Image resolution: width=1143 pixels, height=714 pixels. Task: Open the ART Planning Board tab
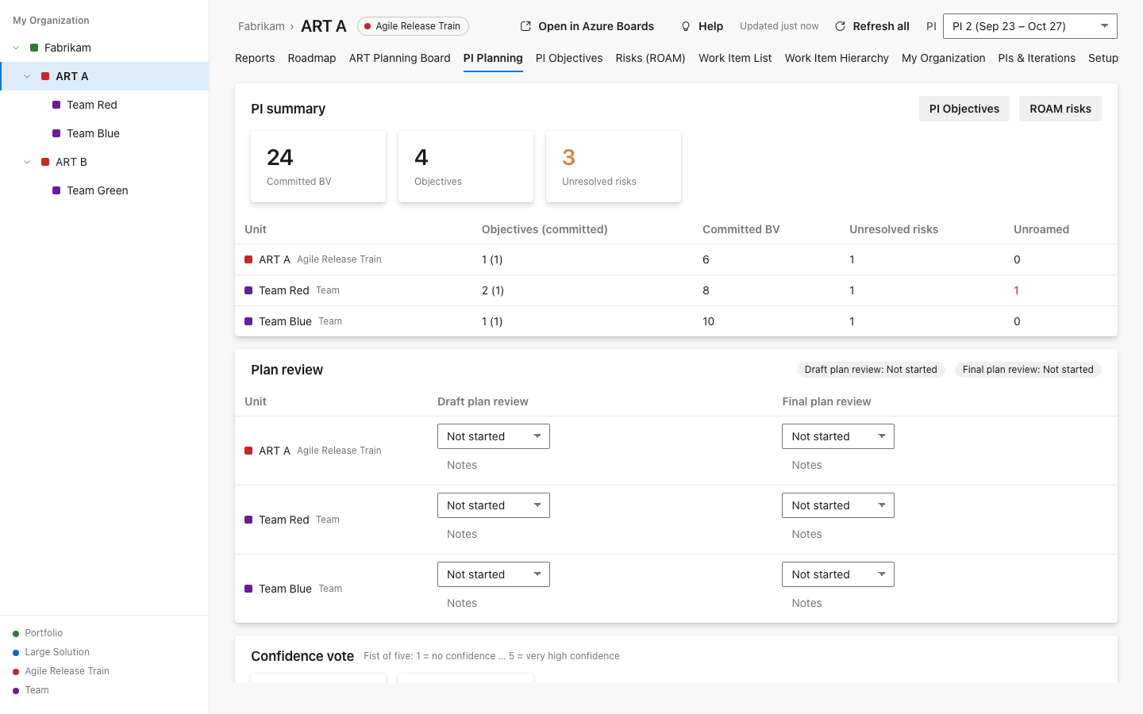point(399,58)
